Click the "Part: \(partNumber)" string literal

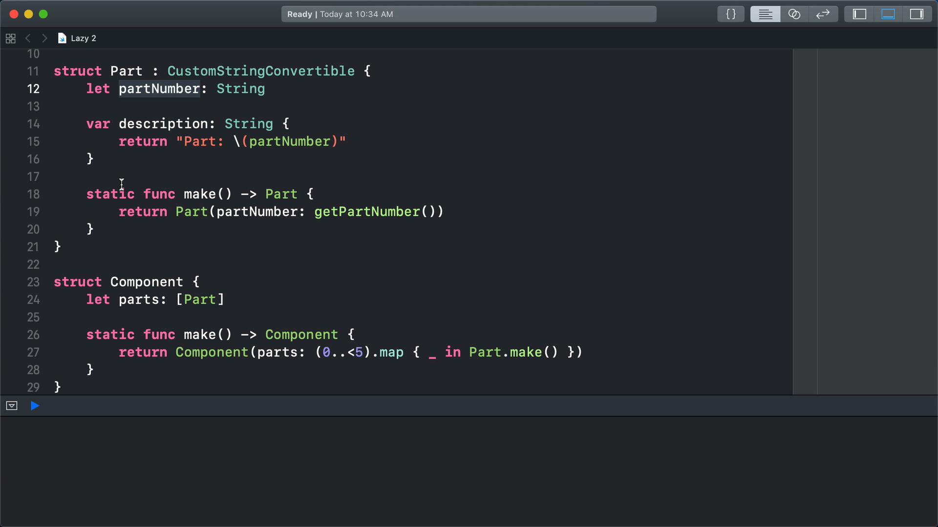[261, 142]
